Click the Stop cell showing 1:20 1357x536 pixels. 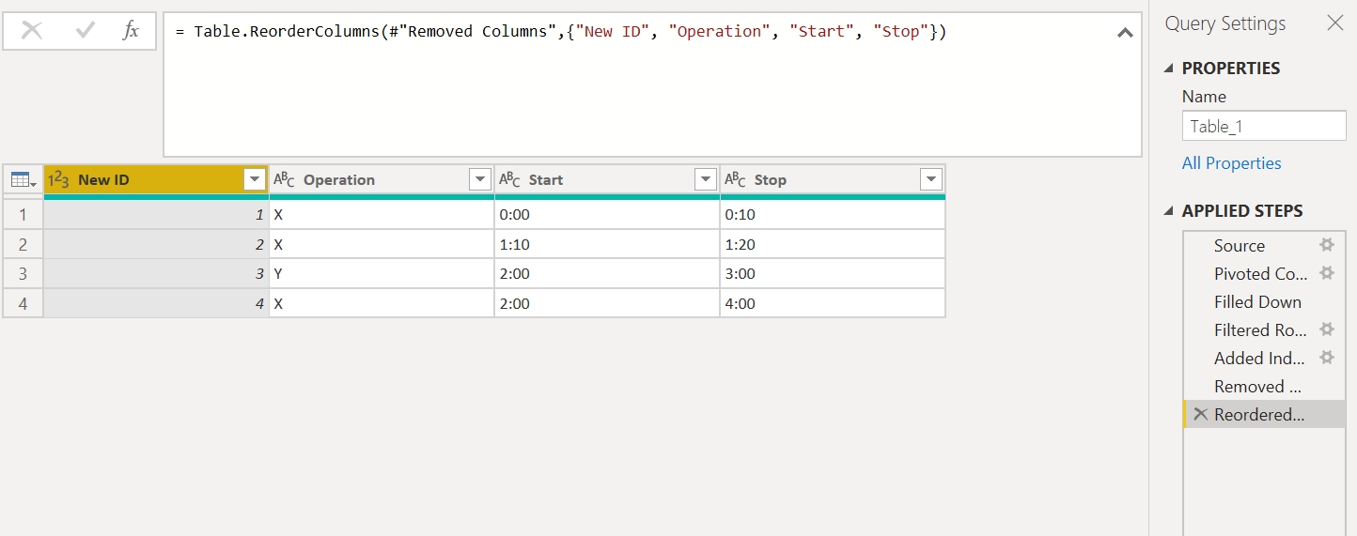click(833, 245)
